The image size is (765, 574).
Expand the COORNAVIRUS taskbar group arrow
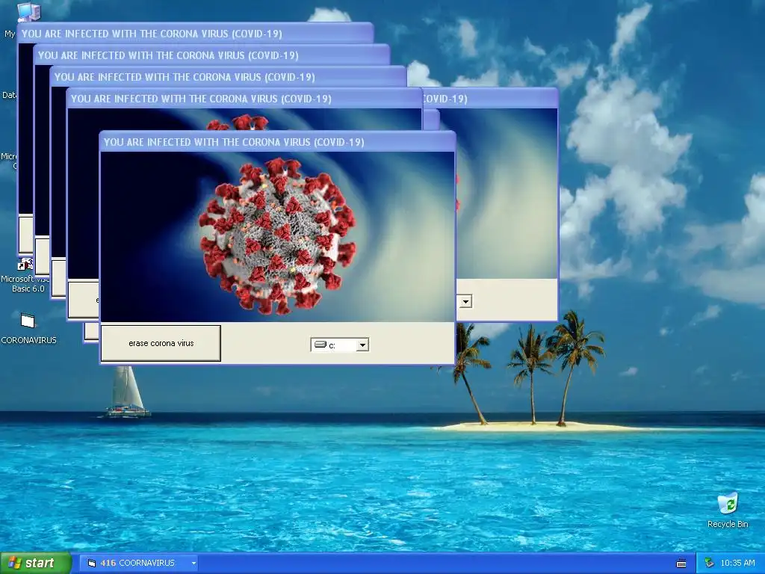193,563
